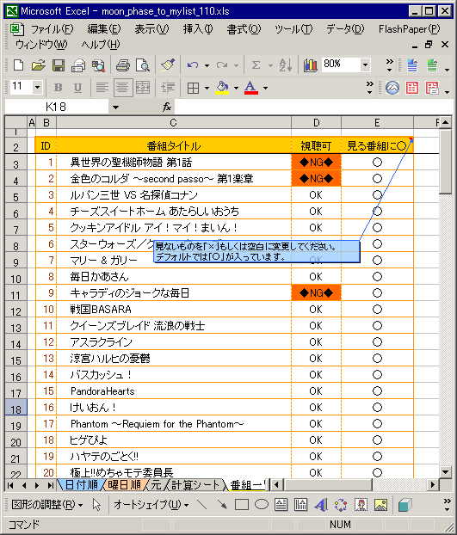The height and width of the screenshot is (535, 457).
Task: Undo the last action
Action: tap(193, 65)
